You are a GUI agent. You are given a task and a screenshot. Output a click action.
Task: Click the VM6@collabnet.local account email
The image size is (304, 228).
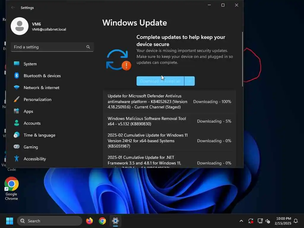point(49,29)
